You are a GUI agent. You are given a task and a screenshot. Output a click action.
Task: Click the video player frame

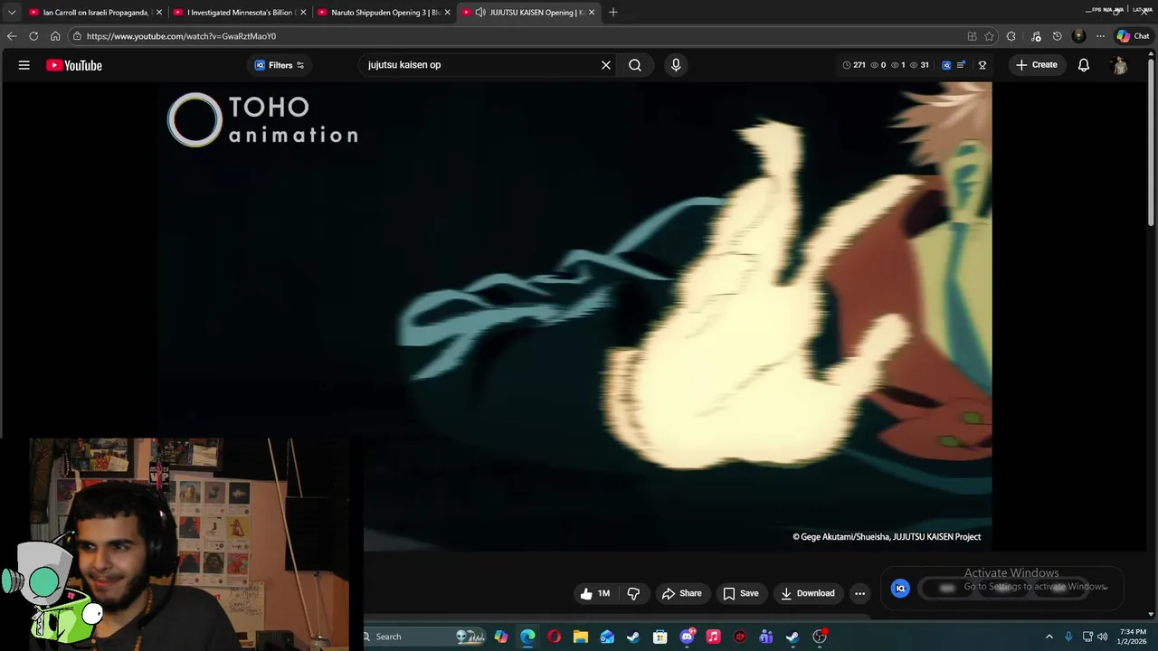pyautogui.click(x=575, y=316)
